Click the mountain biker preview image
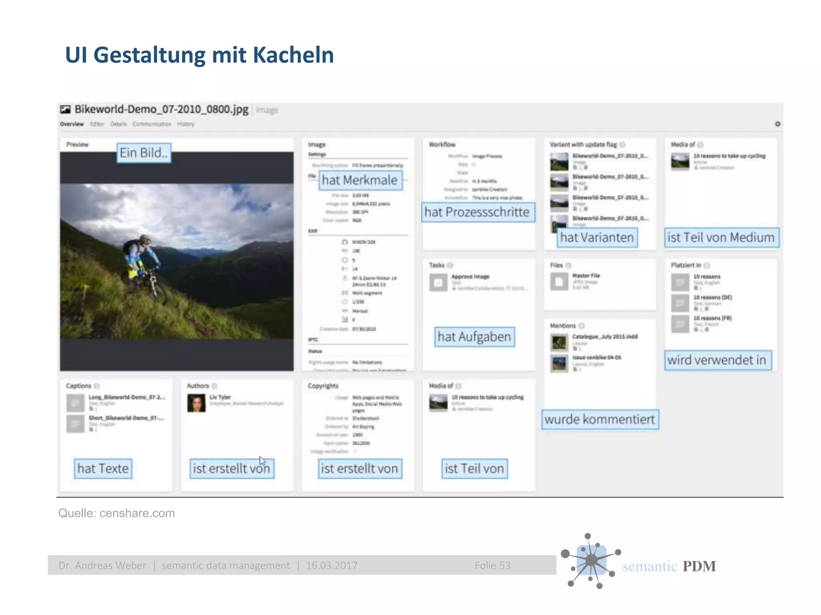821x615 pixels. tap(177, 261)
